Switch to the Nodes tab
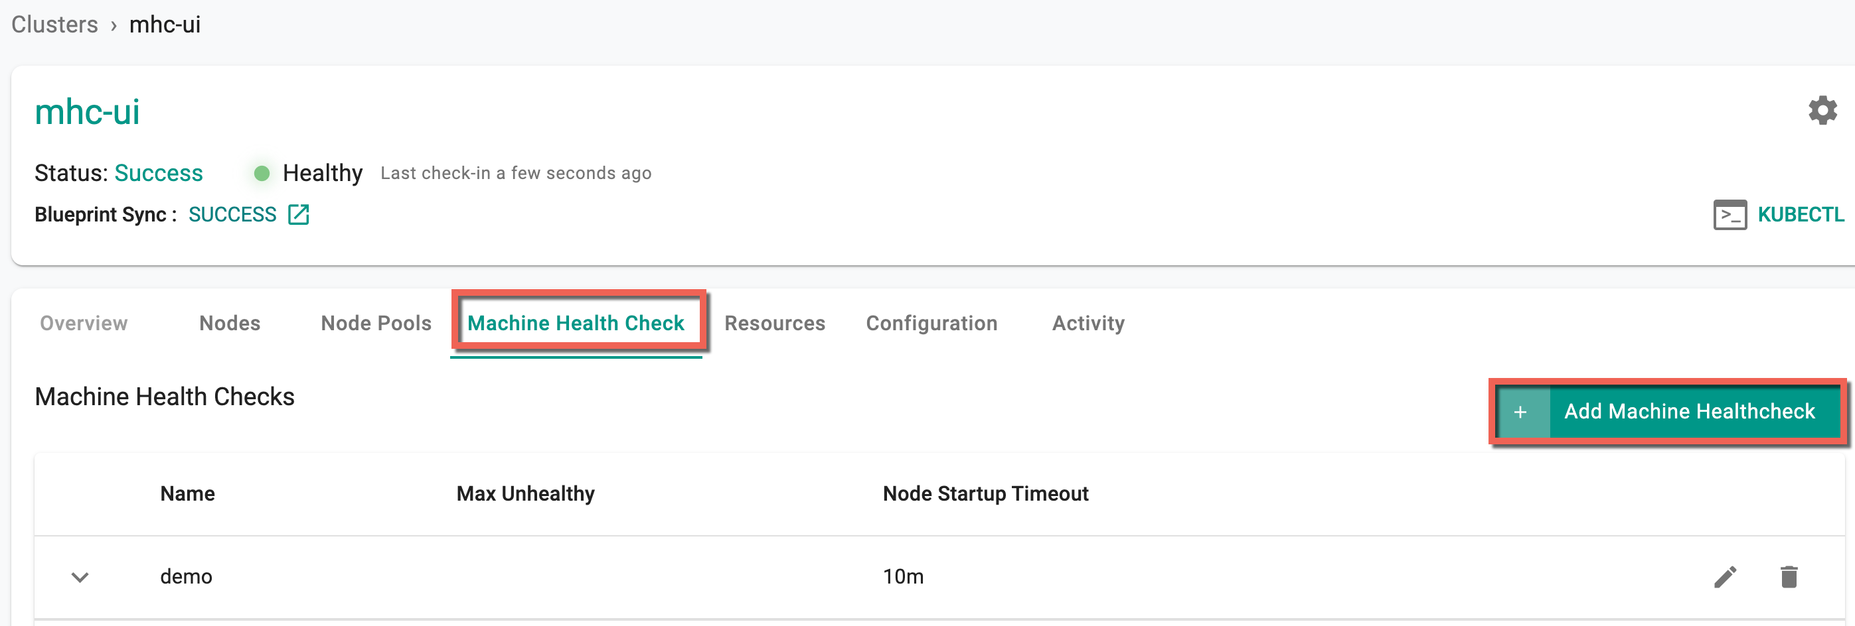 coord(230,323)
